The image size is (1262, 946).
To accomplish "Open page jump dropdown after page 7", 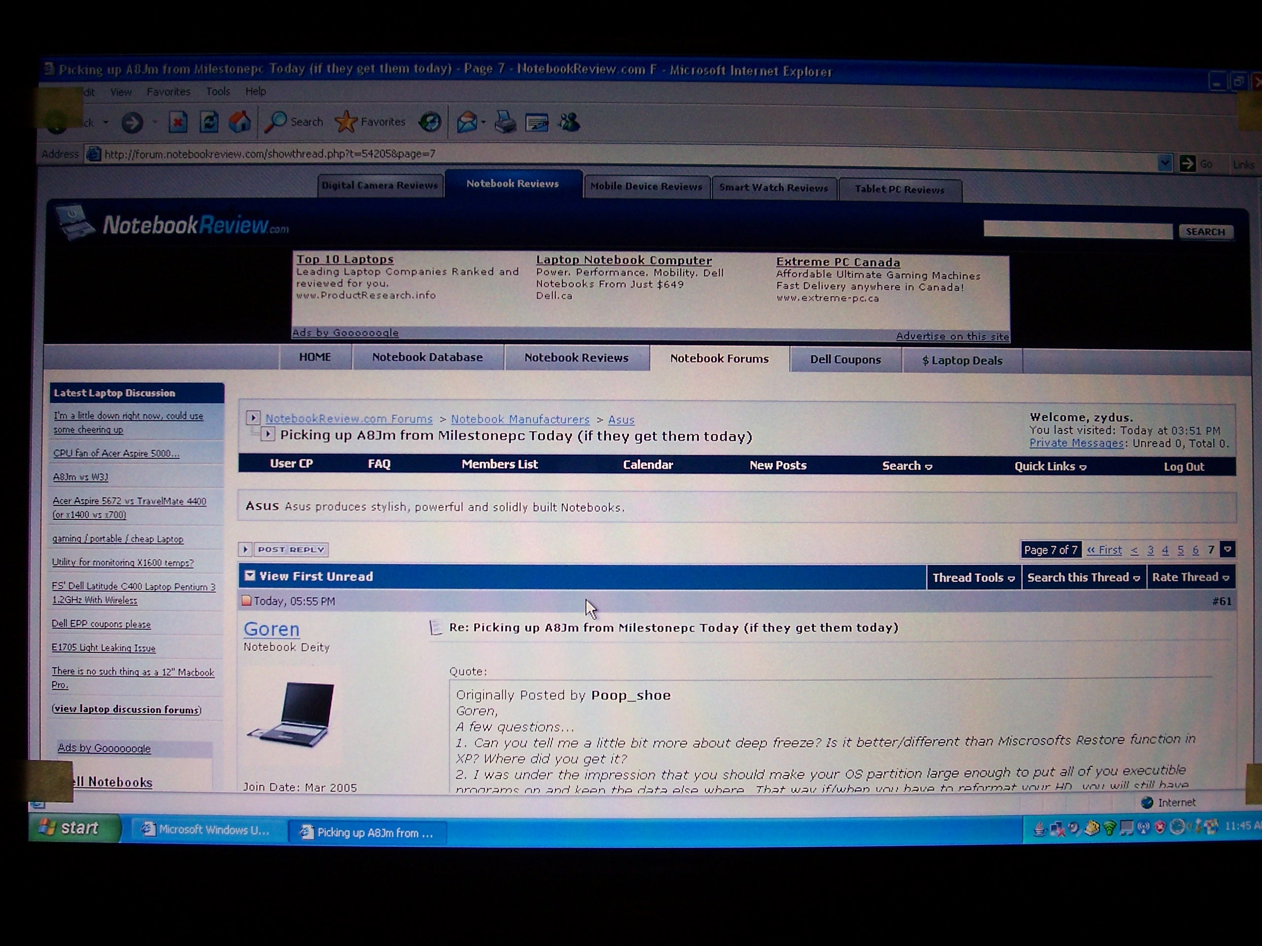I will pos(1228,549).
